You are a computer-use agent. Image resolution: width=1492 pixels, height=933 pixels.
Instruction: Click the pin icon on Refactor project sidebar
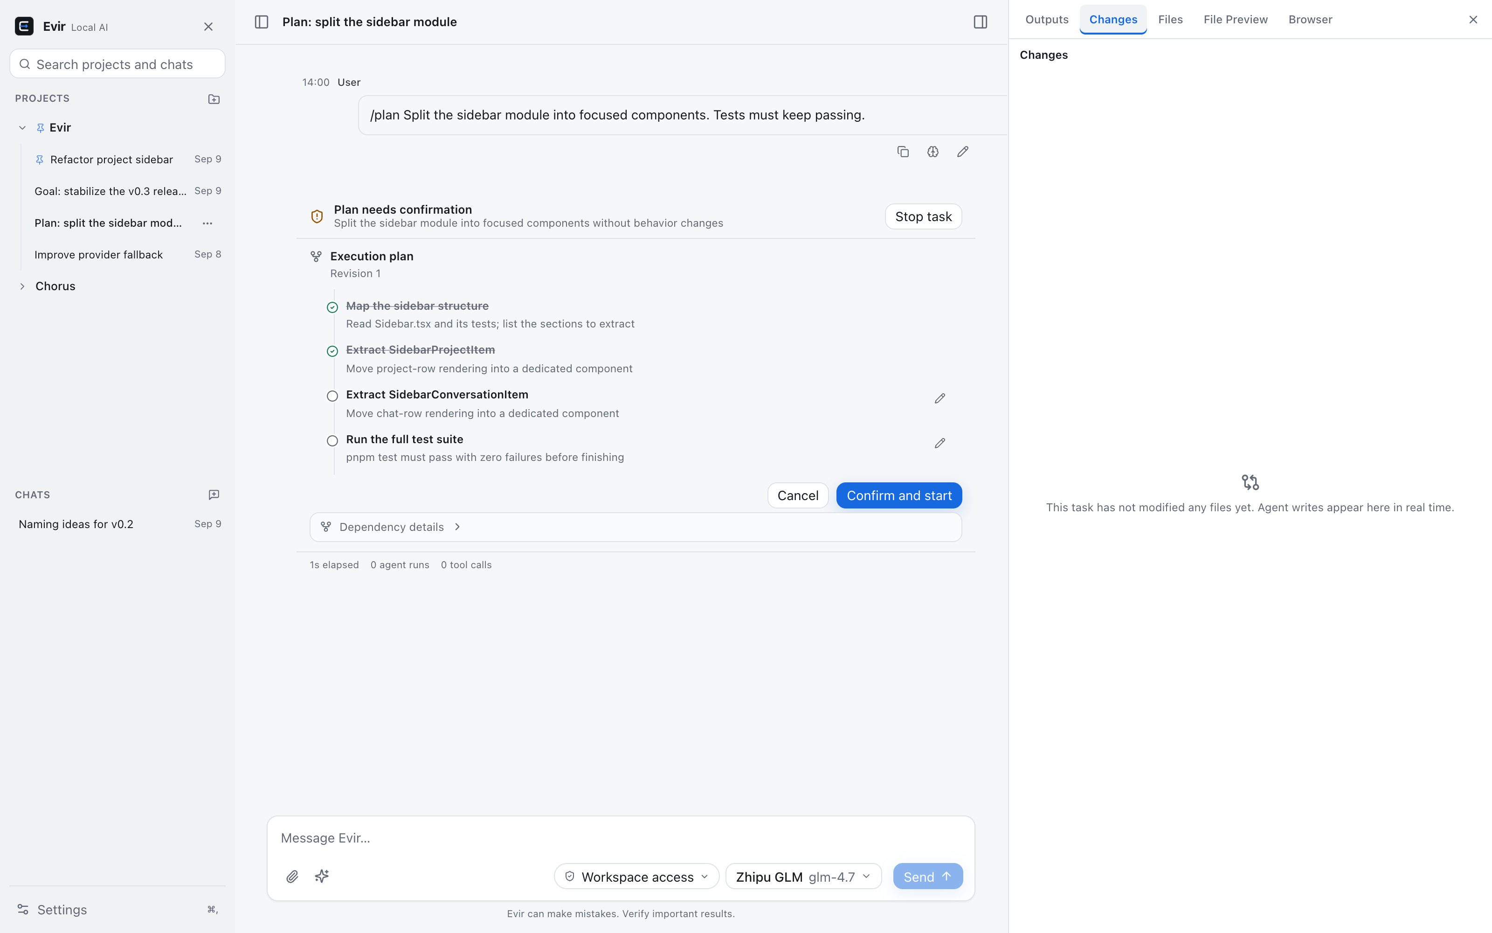(40, 160)
